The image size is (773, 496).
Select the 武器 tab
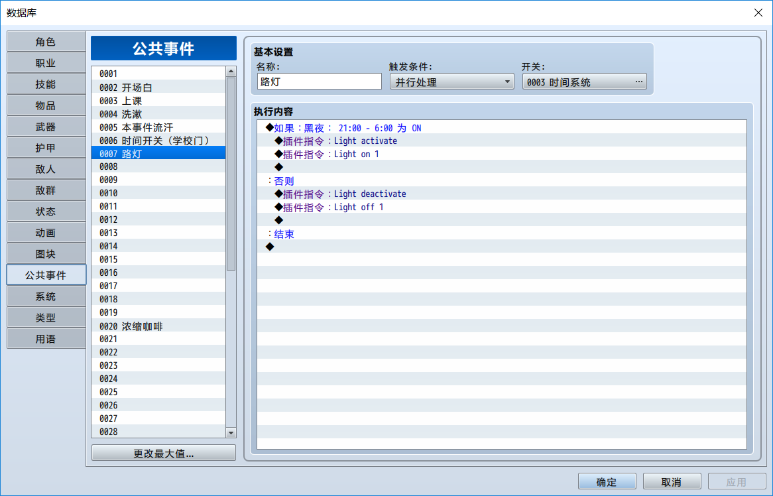pos(46,127)
